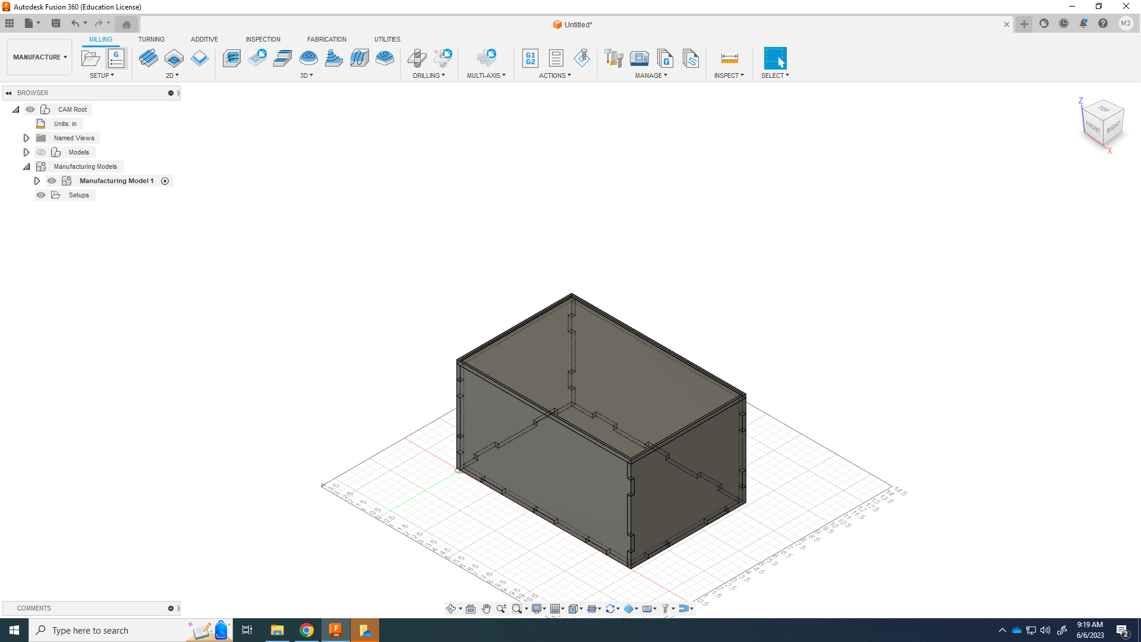Image resolution: width=1141 pixels, height=642 pixels.
Task: Open the MANUFACTURE workspace dropdown
Action: (40, 57)
